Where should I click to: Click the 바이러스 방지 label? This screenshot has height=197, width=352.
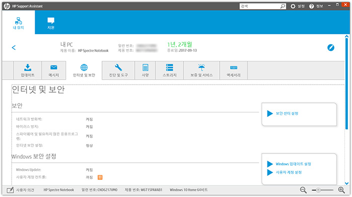[x=27, y=126]
